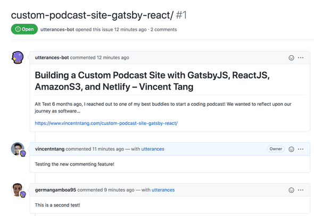Click utterances-bot username in first comment

(x=52, y=57)
